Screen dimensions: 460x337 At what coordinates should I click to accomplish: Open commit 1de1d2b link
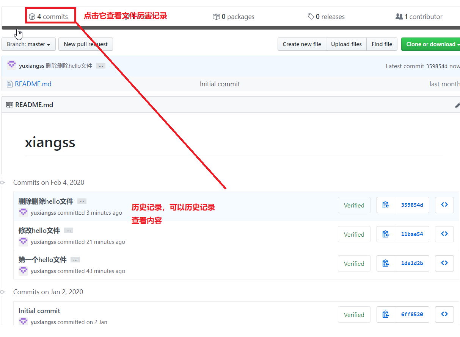coord(412,263)
